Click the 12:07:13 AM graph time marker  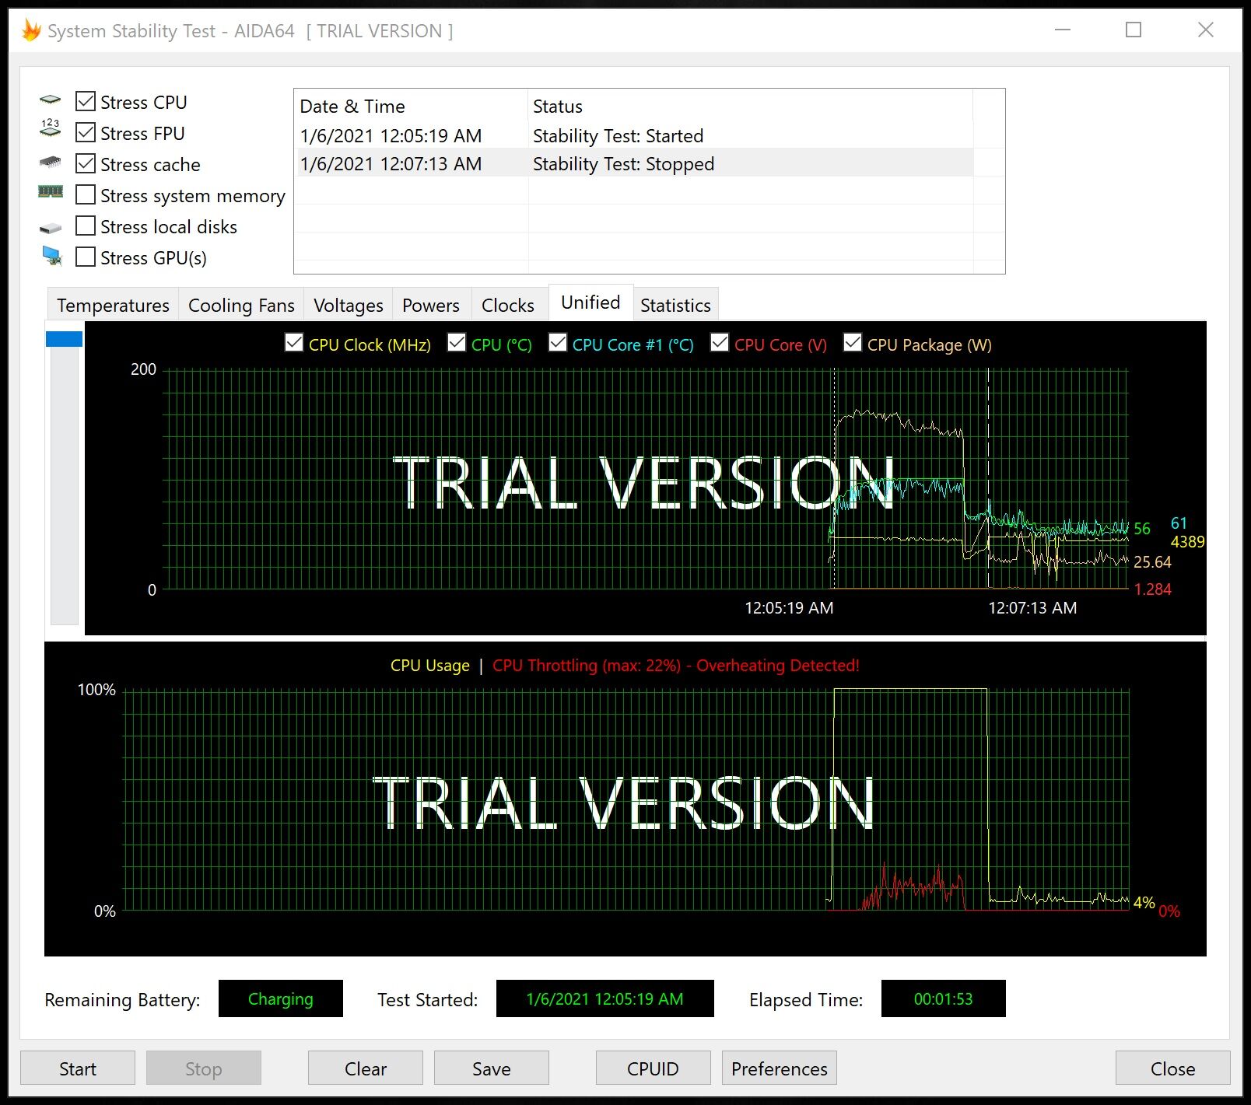pyautogui.click(x=1032, y=607)
